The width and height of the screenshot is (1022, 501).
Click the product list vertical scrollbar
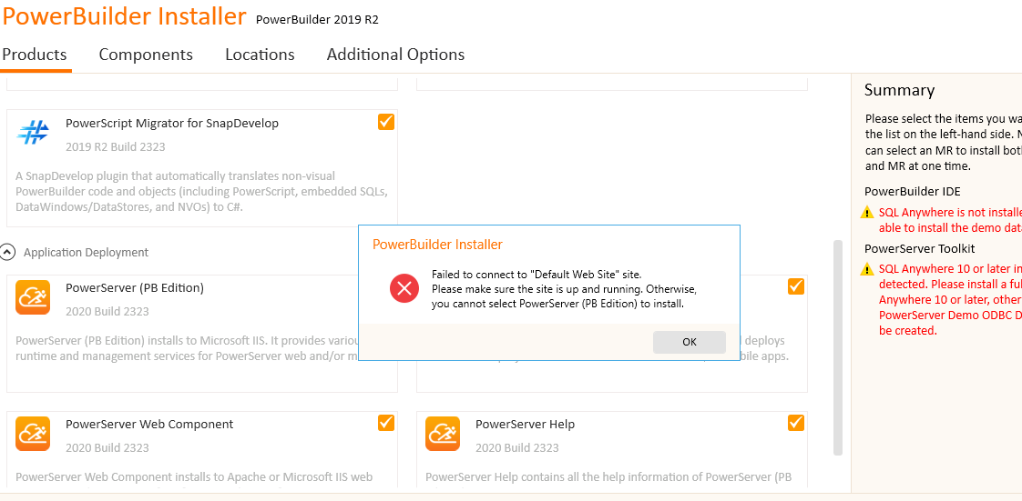click(x=838, y=346)
